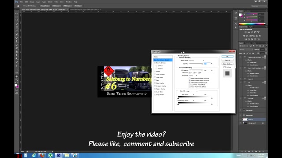The height and width of the screenshot is (158, 282).
Task: Toggle the Preview checkbox
Action: tap(224, 67)
